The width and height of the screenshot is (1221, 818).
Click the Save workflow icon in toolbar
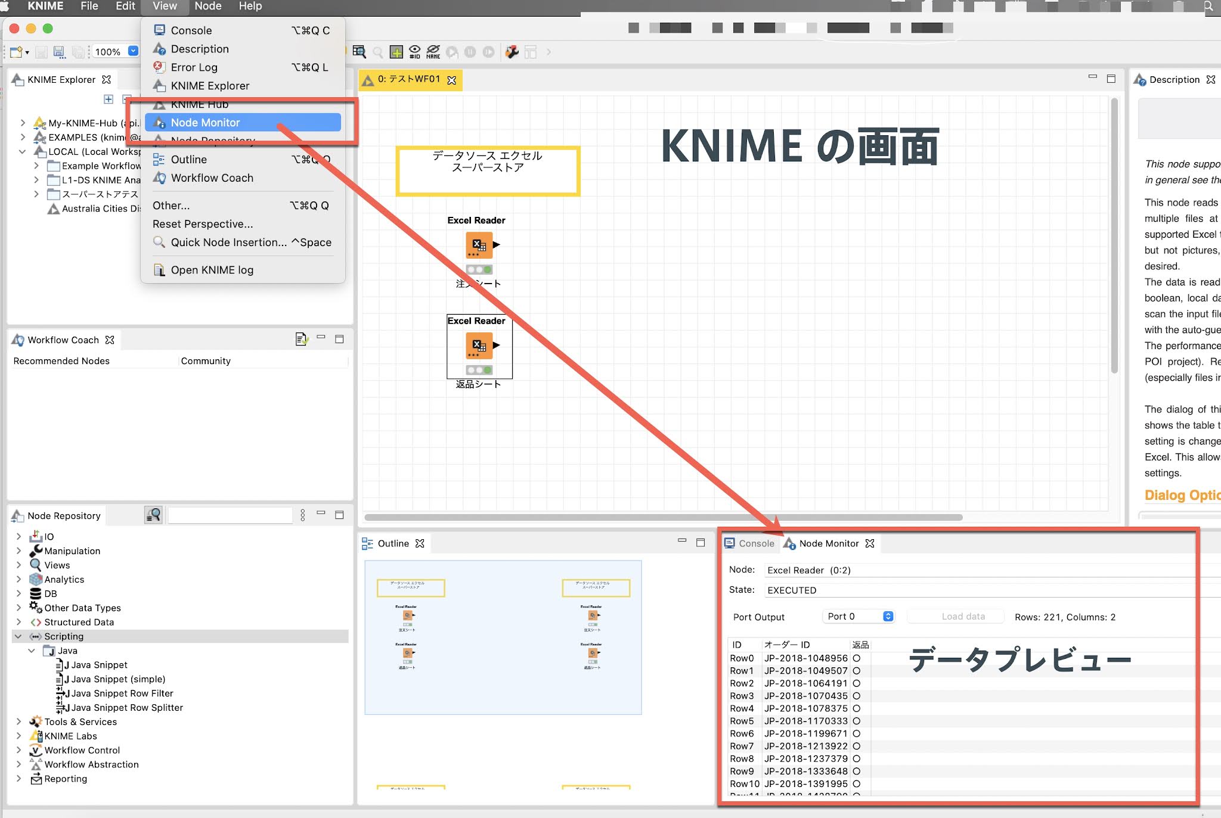[x=41, y=52]
